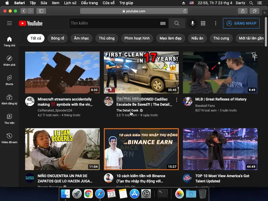Open the on-screen keyboard icon in search
268x201 pixels.
(x=163, y=23)
